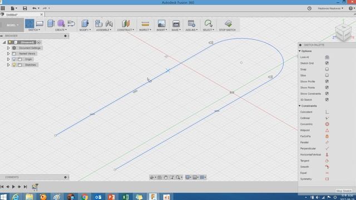Toggle the Show Points checkbox
This screenshot has height=200, width=356.
[327, 88]
